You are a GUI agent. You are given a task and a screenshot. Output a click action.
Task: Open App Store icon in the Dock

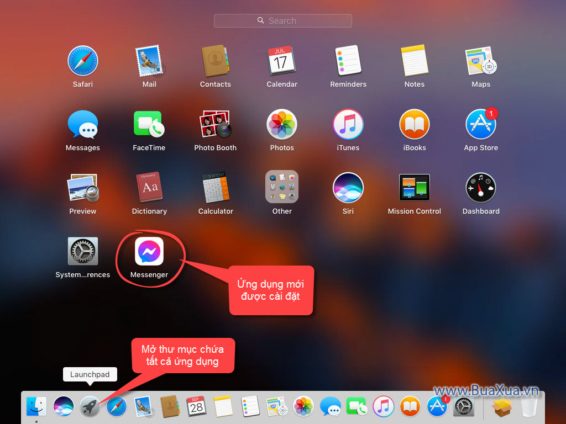point(437,406)
